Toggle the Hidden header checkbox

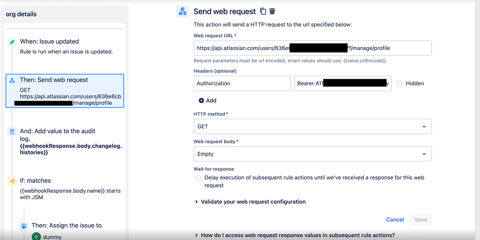pyautogui.click(x=399, y=84)
